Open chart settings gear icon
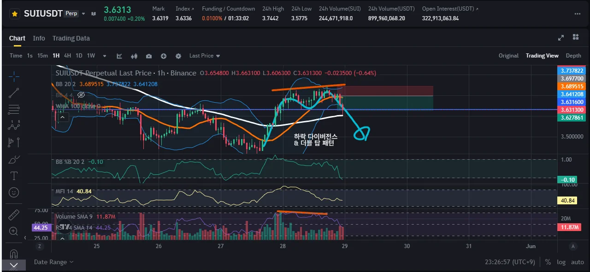The height and width of the screenshot is (272, 590). tap(178, 56)
